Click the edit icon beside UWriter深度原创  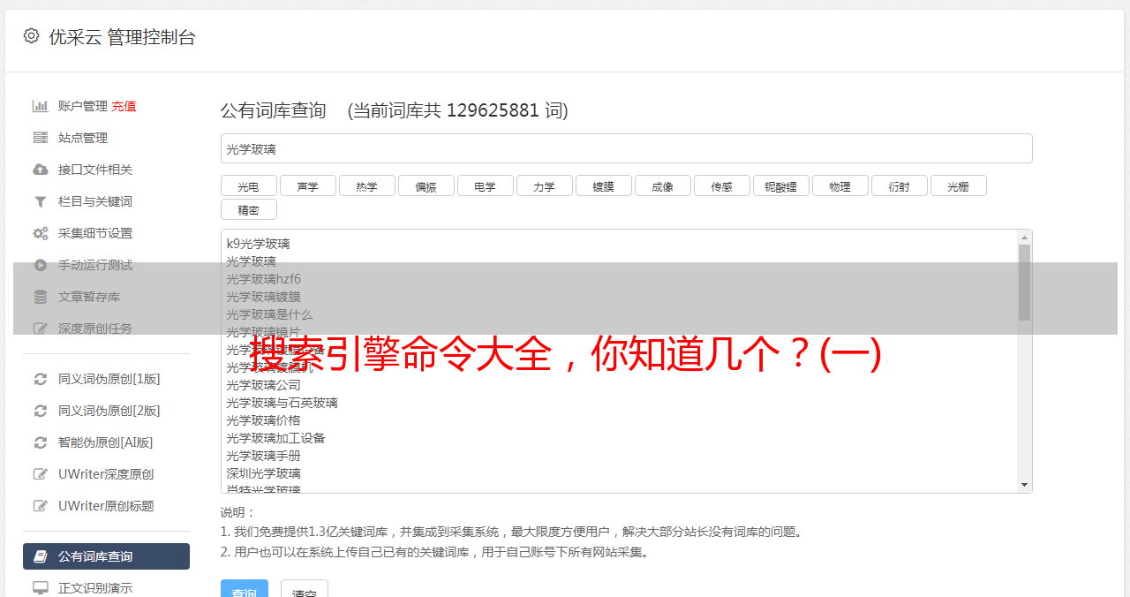tap(41, 474)
